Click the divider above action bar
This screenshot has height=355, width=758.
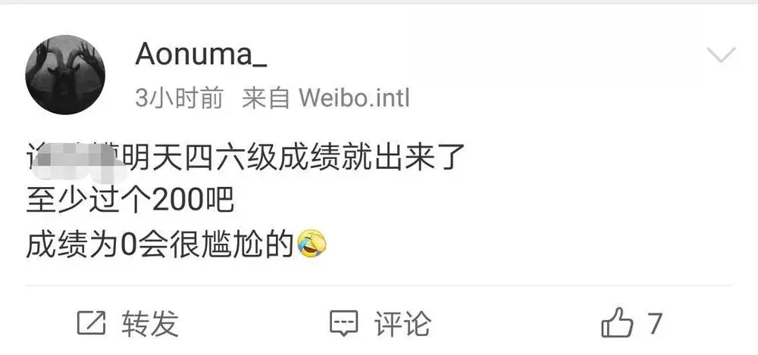point(379,285)
